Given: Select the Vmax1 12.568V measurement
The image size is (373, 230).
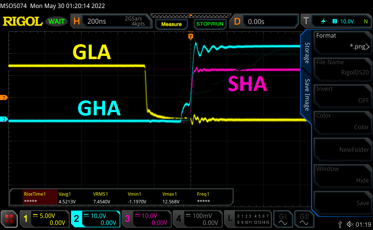Looking at the screenshot, I should (171, 198).
